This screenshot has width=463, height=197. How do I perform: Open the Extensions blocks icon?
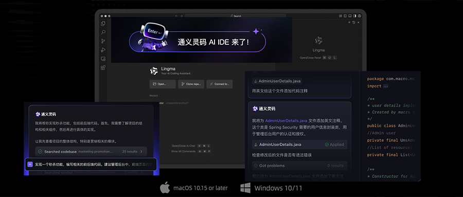point(103,67)
